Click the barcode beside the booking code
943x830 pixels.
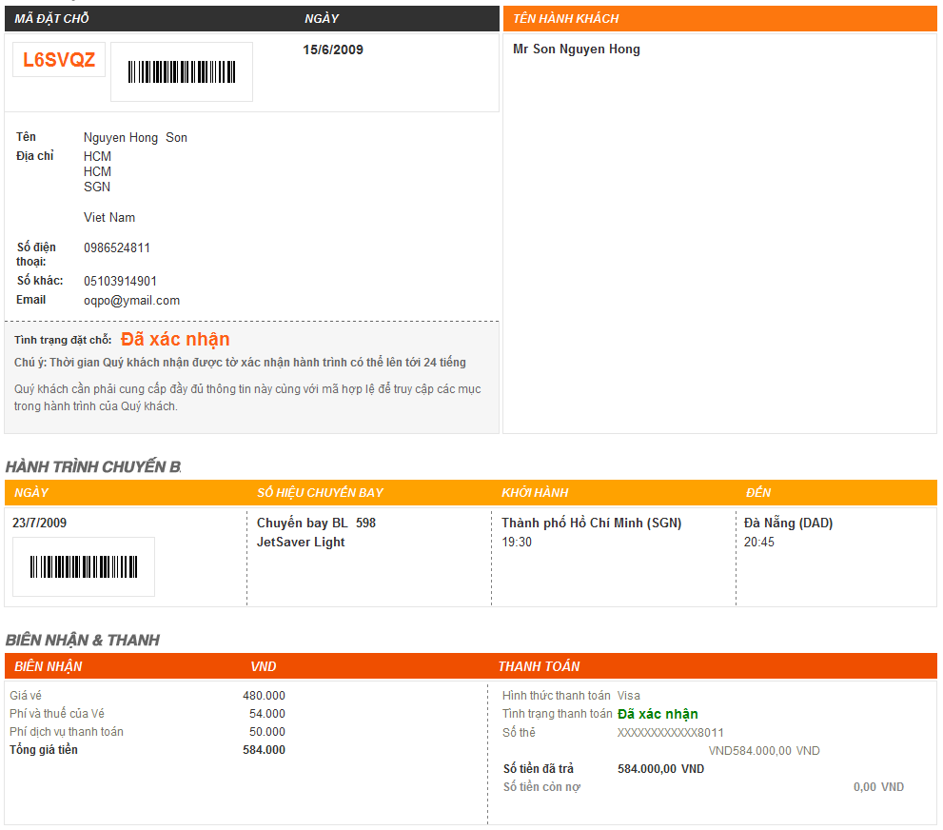182,71
